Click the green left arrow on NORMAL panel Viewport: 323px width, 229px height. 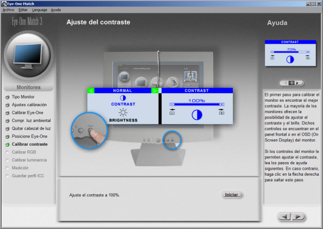coord(91,91)
